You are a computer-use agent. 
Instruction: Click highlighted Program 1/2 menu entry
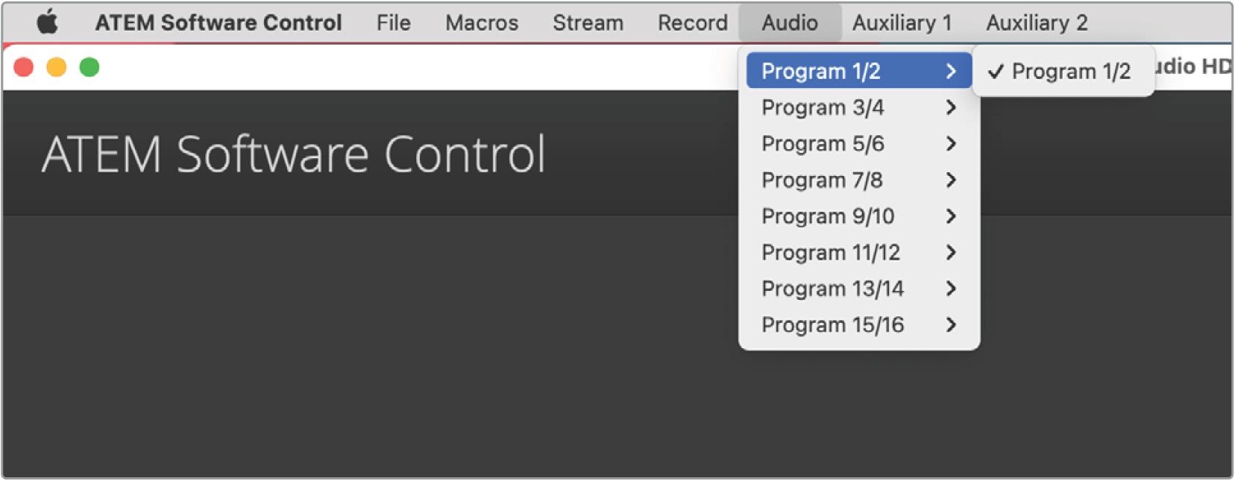(x=859, y=71)
